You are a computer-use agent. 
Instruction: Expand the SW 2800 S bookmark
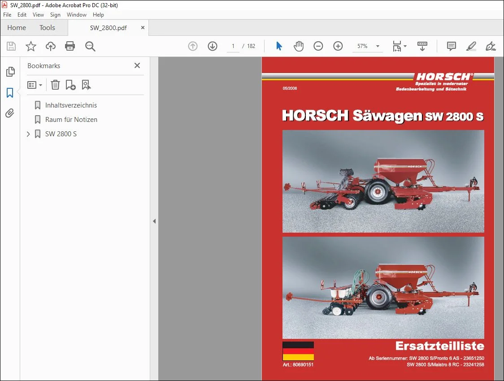pyautogui.click(x=28, y=134)
